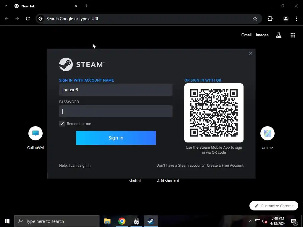
Task: Select the New Tab tab
Action: [x=46, y=6]
